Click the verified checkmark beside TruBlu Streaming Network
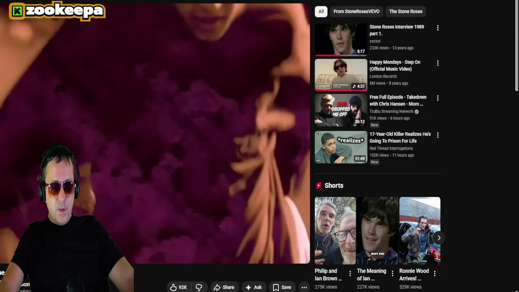Viewport: 519px width, 292px height. point(417,112)
